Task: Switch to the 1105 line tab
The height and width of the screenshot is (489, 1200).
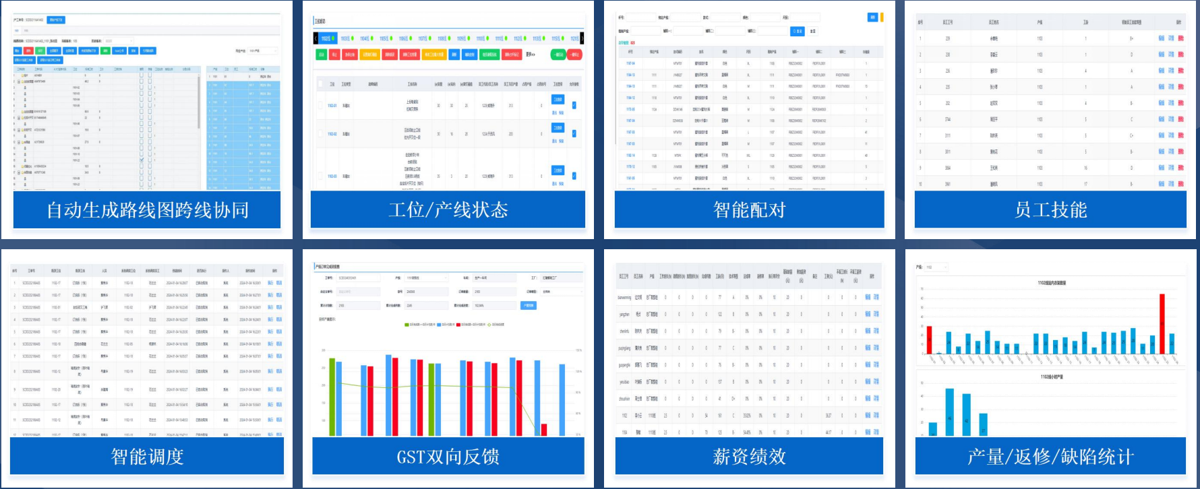Action: (385, 38)
